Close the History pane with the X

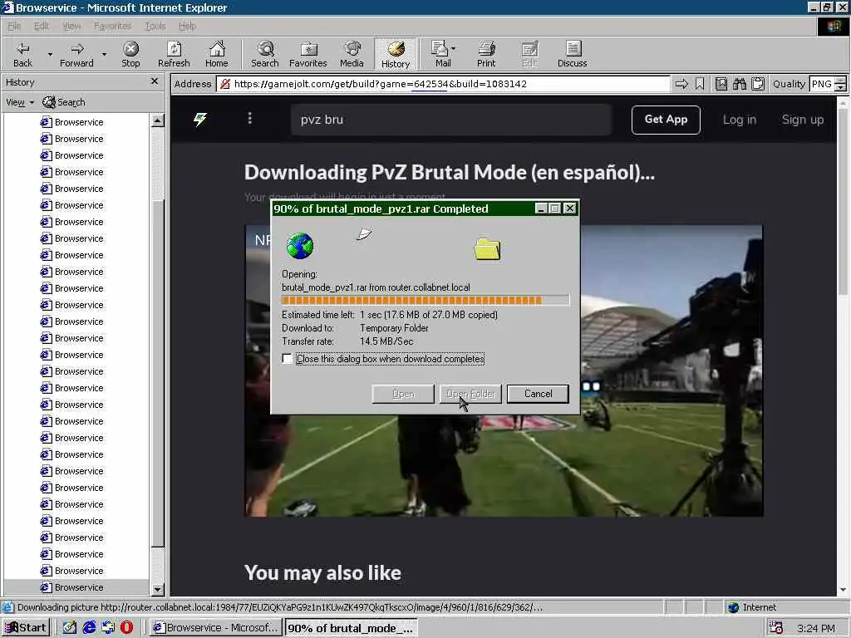154,81
